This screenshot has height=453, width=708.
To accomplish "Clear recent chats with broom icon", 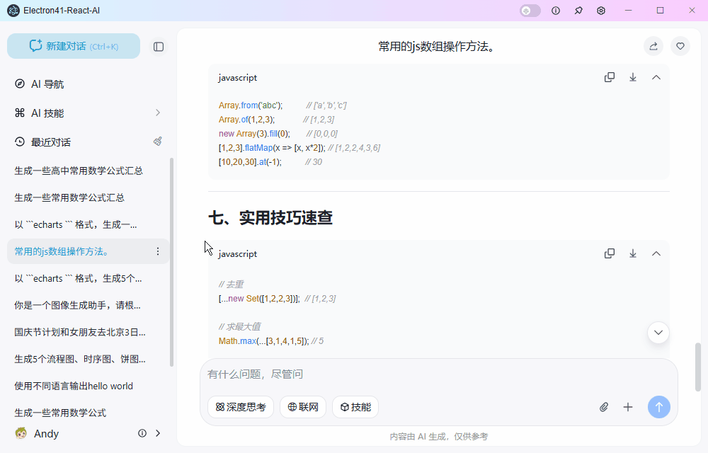I will pyautogui.click(x=158, y=142).
